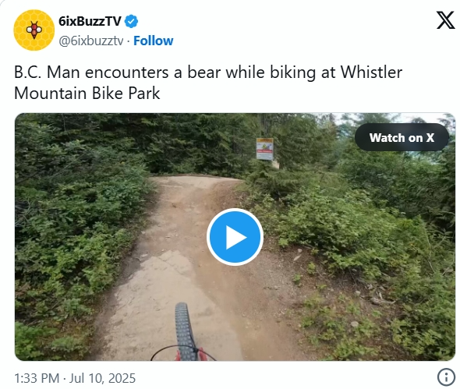Click the blue verified checkmark badge
This screenshot has height=389, width=460.
[131, 21]
